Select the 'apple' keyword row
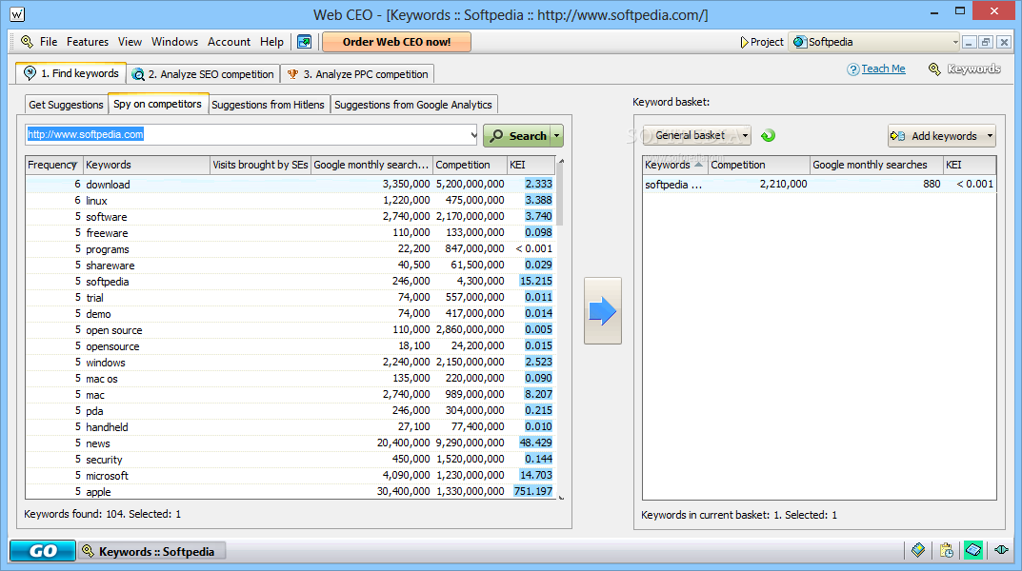1022x571 pixels. point(291,492)
